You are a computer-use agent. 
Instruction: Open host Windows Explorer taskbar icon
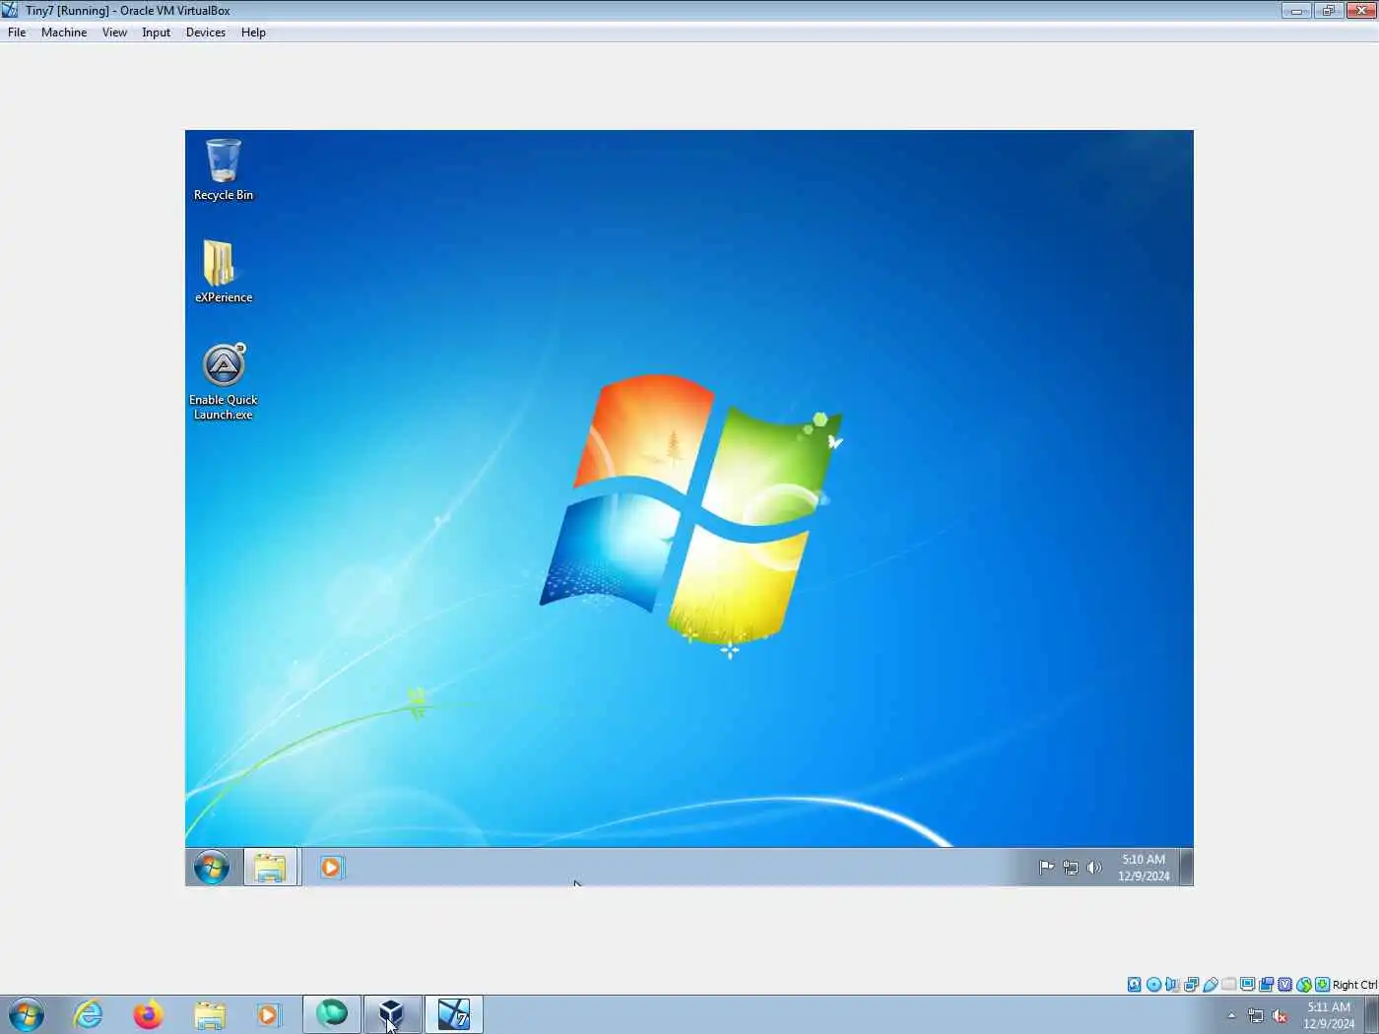click(209, 1014)
